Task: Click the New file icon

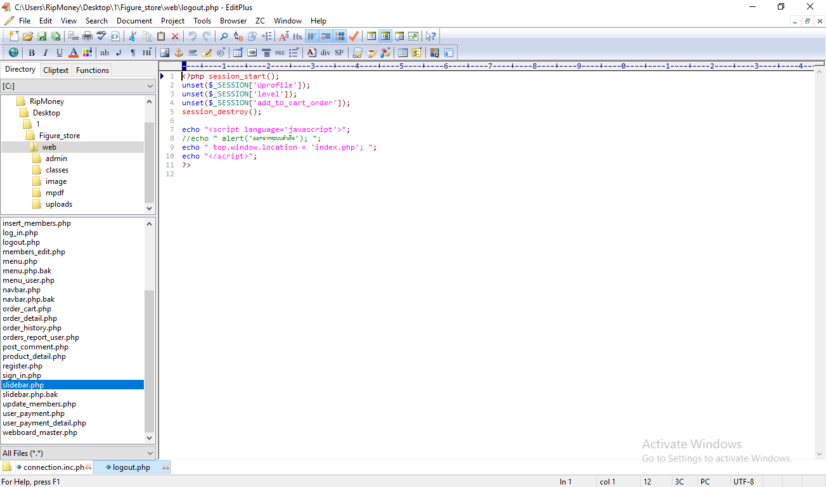Action: point(14,36)
